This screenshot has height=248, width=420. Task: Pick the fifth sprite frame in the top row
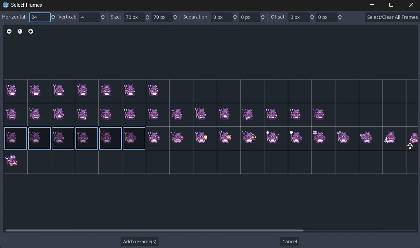tap(111, 91)
